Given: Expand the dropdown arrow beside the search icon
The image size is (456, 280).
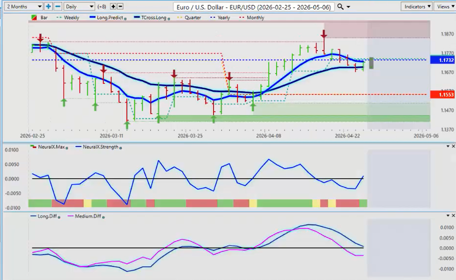Looking at the screenshot, I should tap(349, 7).
